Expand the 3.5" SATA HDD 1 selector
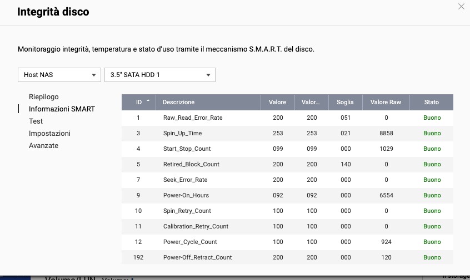 coord(159,75)
